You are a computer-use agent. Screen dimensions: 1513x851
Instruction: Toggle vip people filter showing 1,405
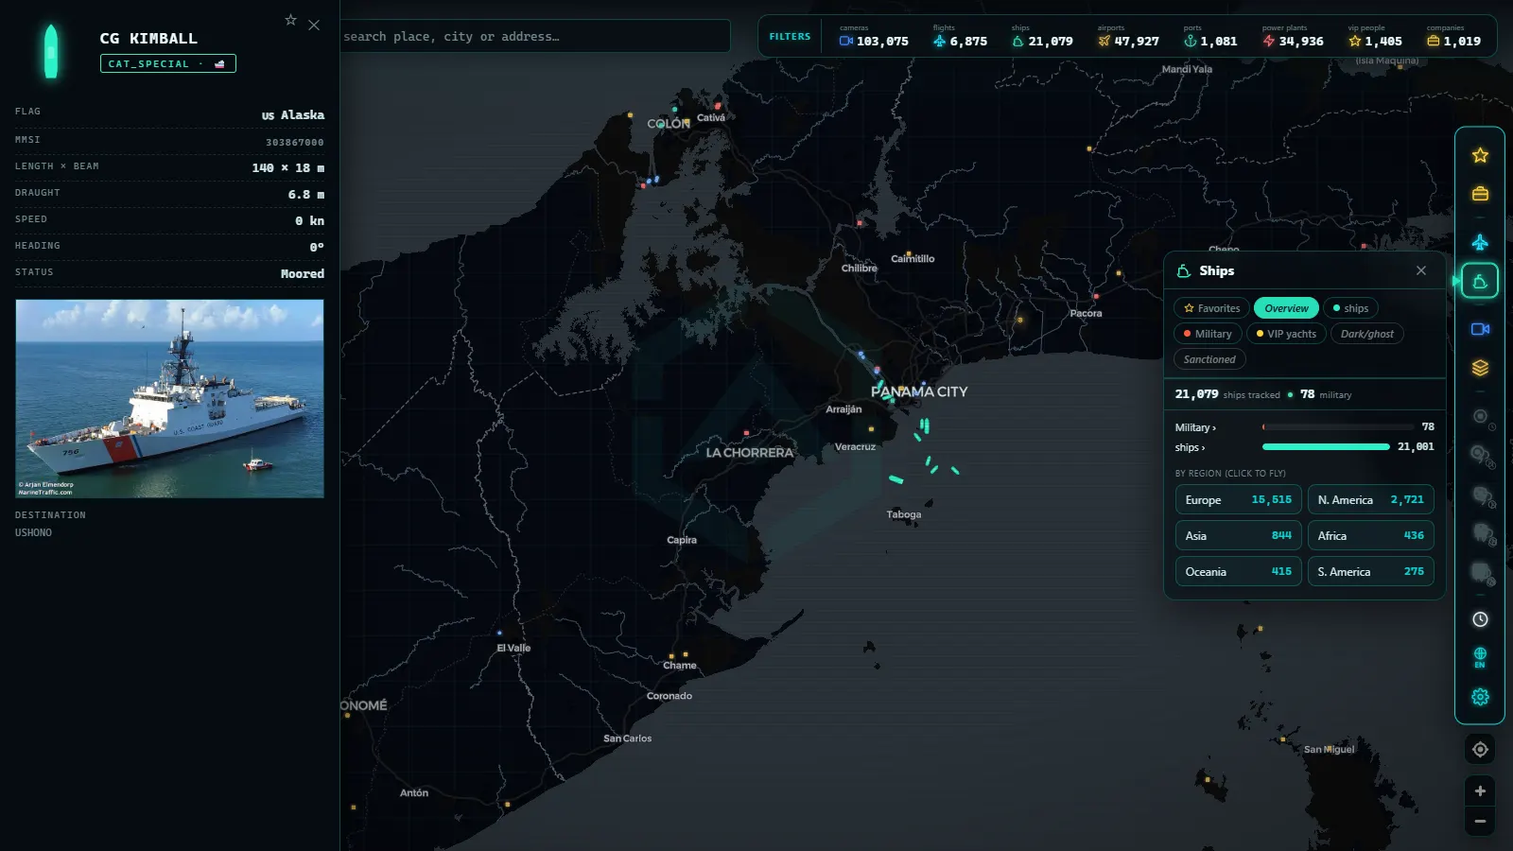pos(1375,37)
